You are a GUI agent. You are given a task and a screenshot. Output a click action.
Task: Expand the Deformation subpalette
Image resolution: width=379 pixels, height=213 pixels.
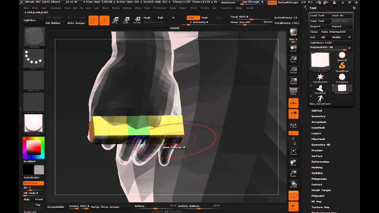point(320,162)
